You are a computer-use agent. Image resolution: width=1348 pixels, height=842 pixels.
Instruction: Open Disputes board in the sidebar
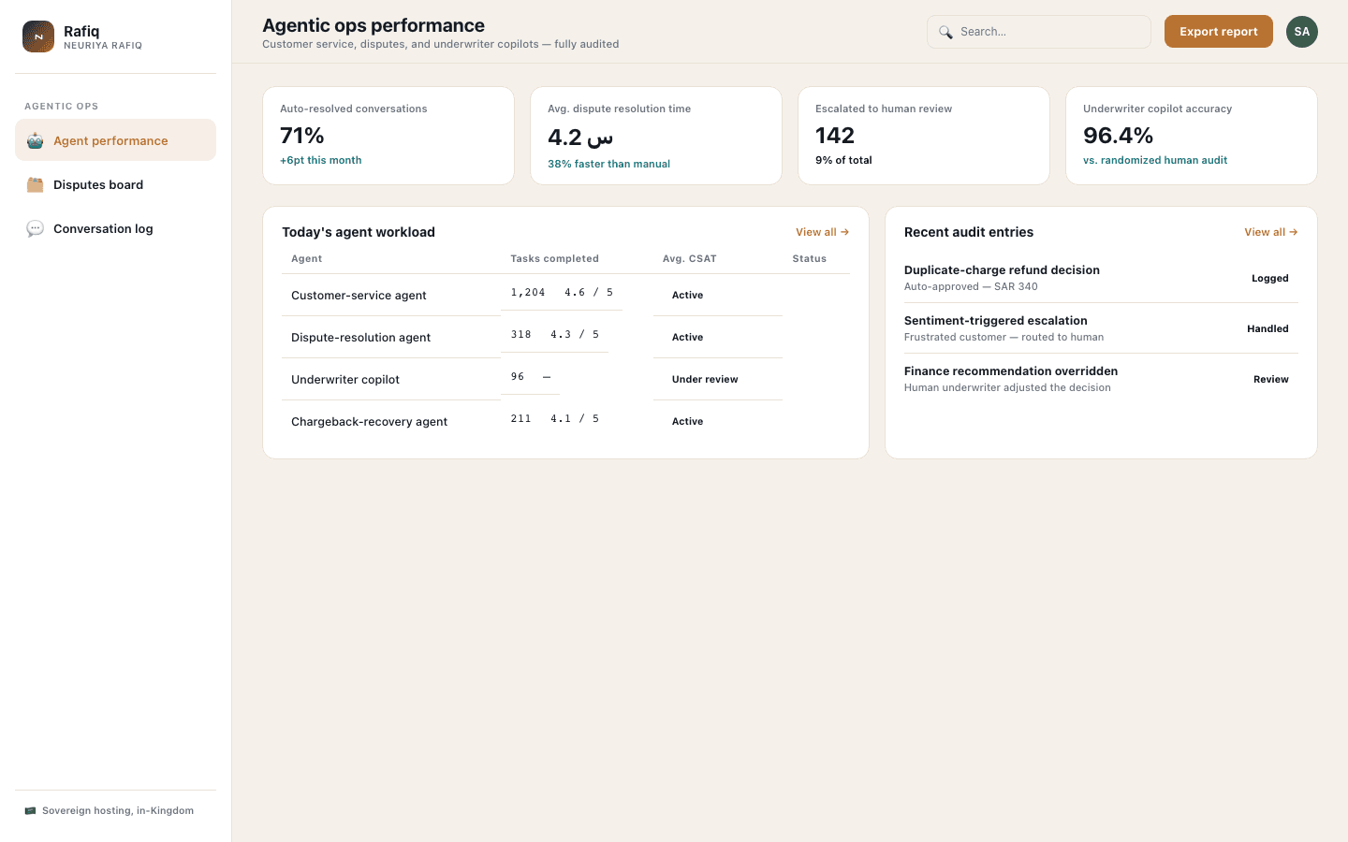click(115, 184)
